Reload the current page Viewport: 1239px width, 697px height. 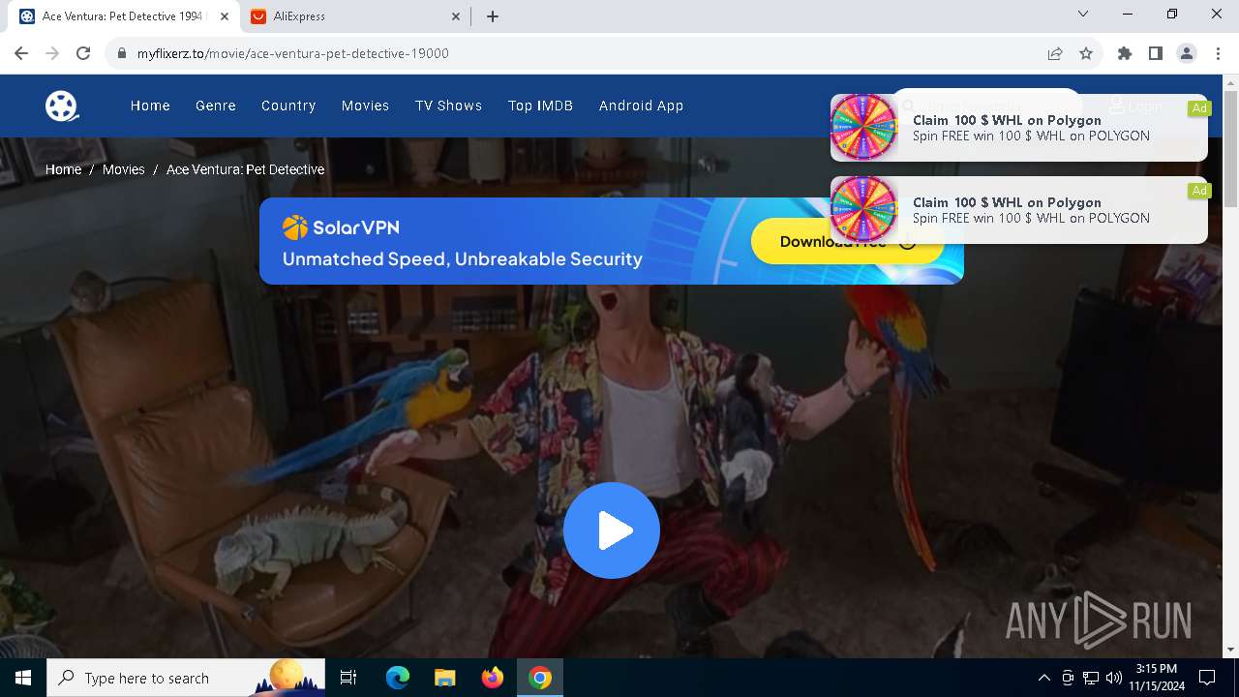click(83, 53)
